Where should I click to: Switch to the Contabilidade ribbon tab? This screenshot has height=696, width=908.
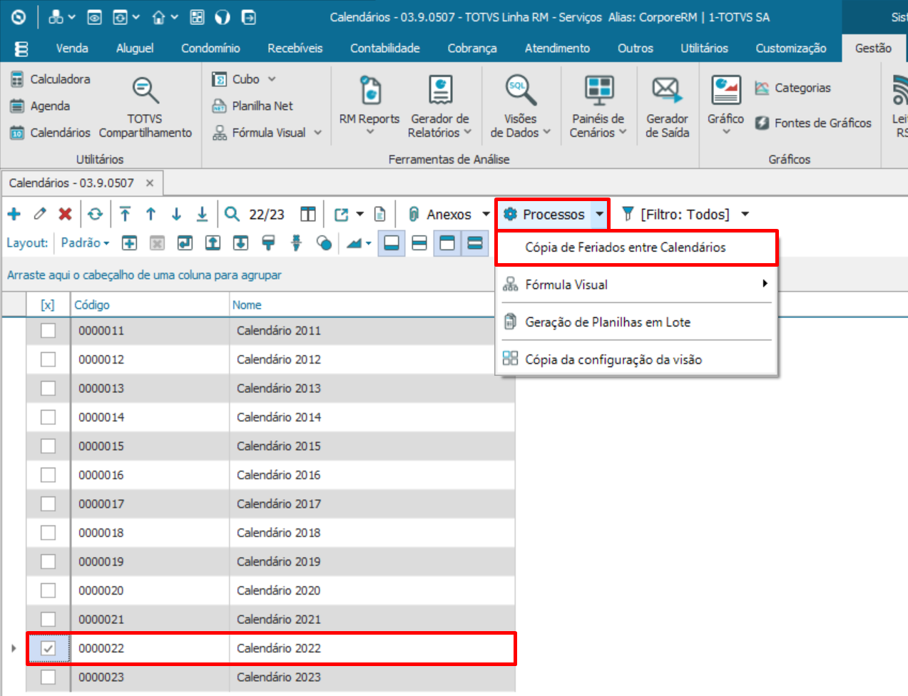pos(384,48)
